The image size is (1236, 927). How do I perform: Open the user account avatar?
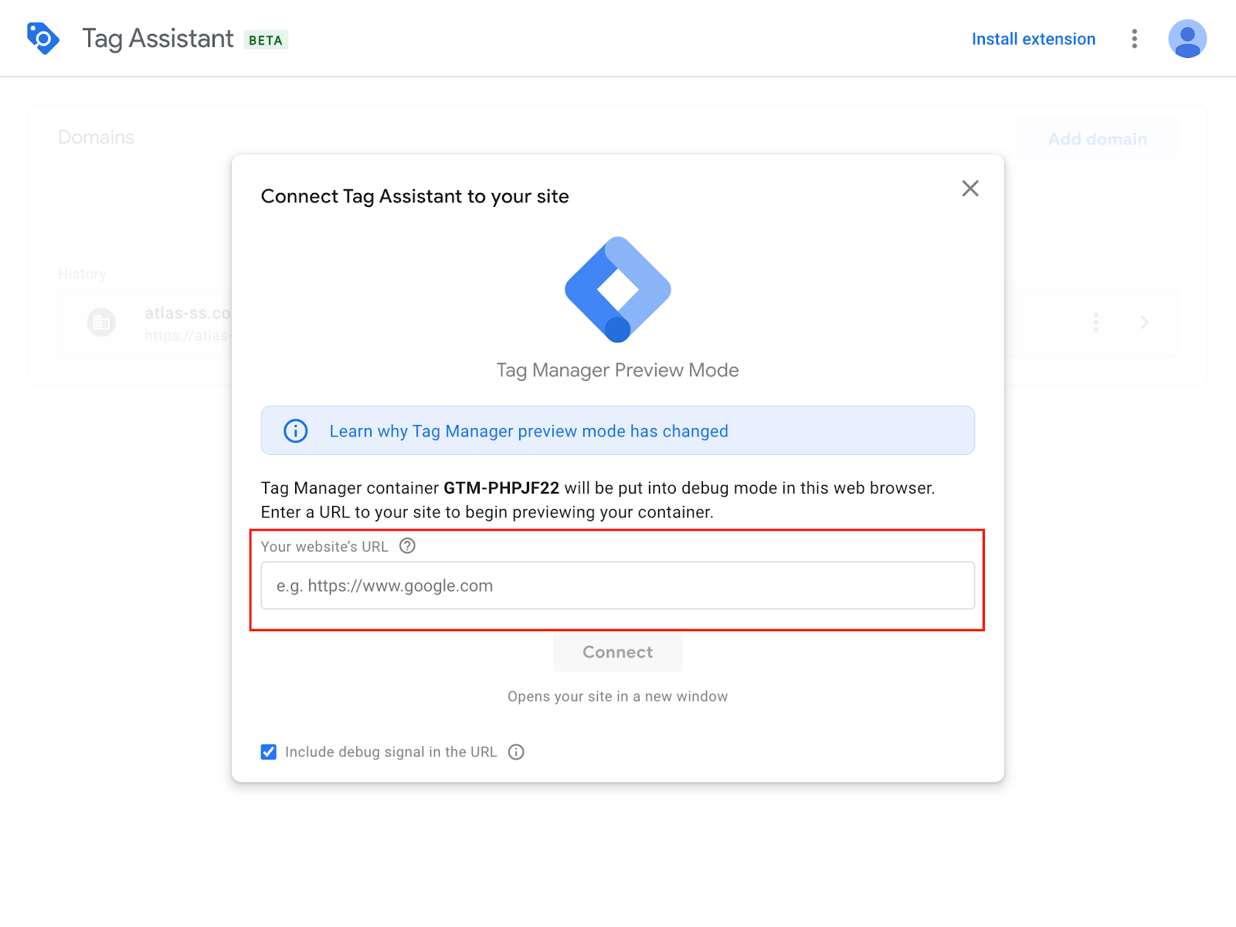[x=1187, y=39]
